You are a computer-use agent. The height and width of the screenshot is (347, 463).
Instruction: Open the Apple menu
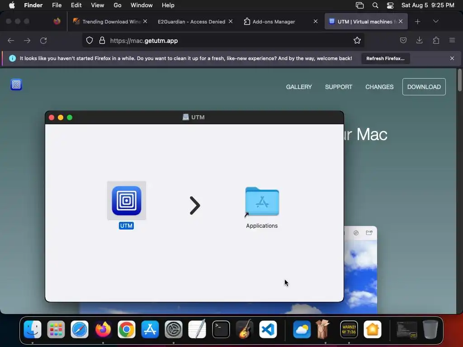[x=12, y=5]
